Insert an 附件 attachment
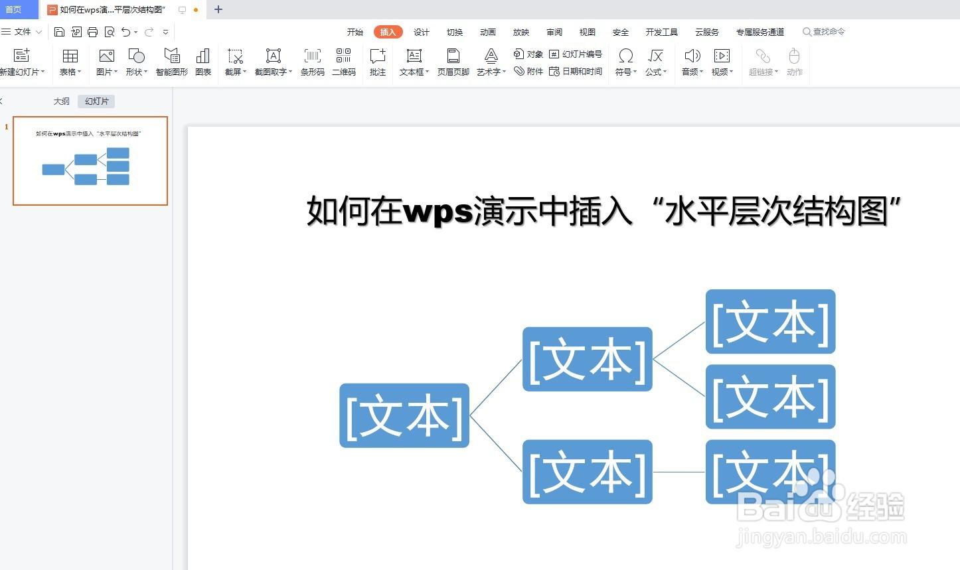 [528, 71]
